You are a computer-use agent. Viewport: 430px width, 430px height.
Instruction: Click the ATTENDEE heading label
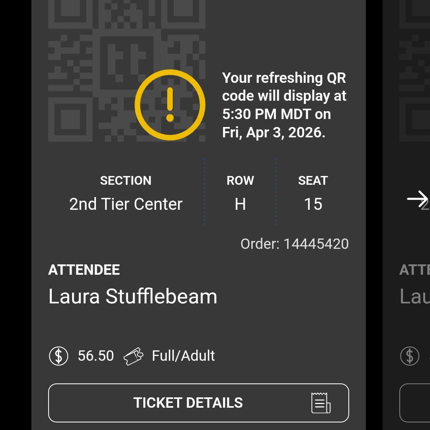84,270
